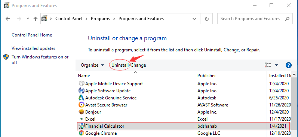The width and height of the screenshot is (298, 137).
Task: Select the Google Chrome icon entry
Action: 81,133
